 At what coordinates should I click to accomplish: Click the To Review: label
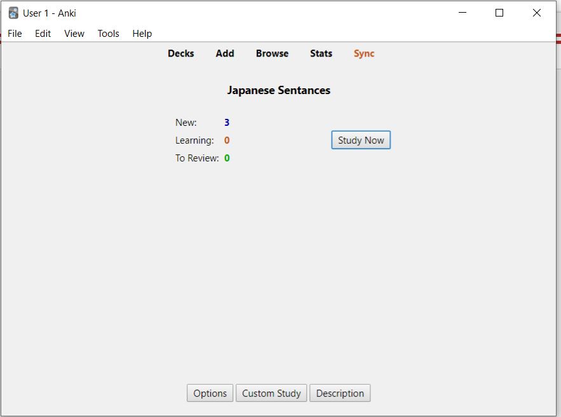tap(197, 158)
